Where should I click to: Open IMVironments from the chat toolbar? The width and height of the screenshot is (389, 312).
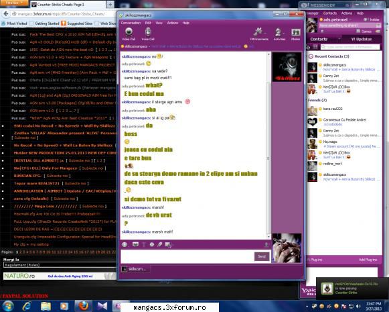pos(258,34)
